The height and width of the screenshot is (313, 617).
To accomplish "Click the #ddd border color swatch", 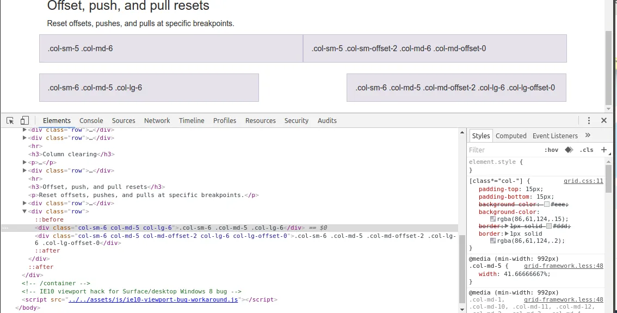I will tap(549, 226).
